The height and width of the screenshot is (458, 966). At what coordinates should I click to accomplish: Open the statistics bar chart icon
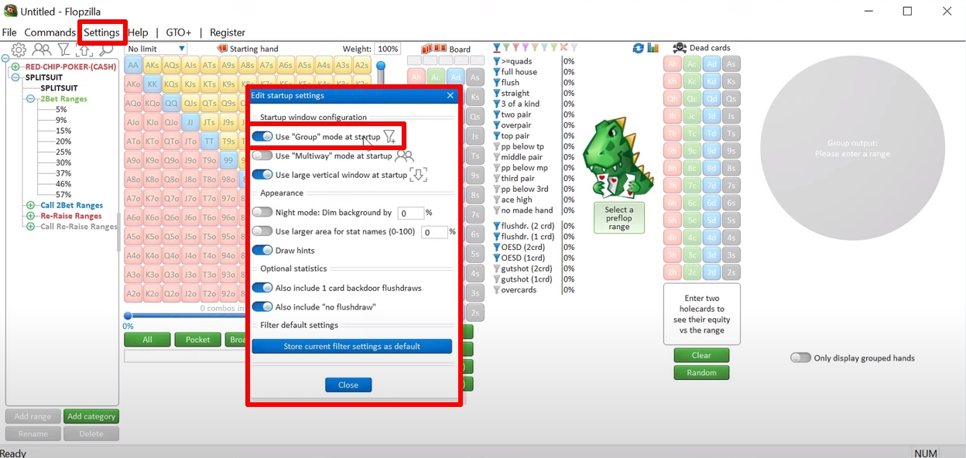[653, 48]
